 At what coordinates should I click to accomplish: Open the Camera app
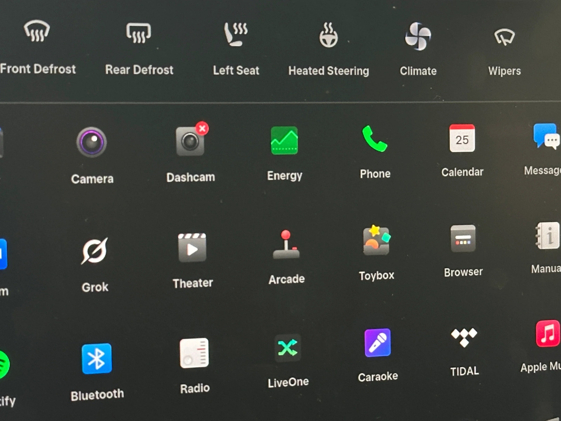coord(92,143)
